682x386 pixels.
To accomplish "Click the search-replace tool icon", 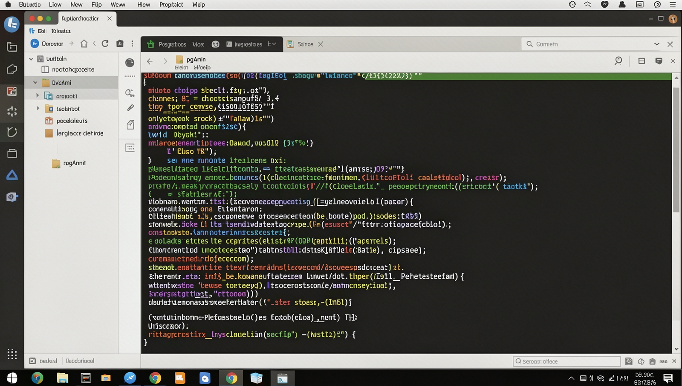I will point(130,93).
